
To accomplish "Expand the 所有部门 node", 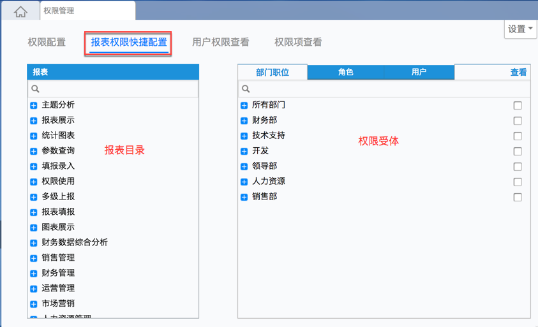I will coord(244,106).
